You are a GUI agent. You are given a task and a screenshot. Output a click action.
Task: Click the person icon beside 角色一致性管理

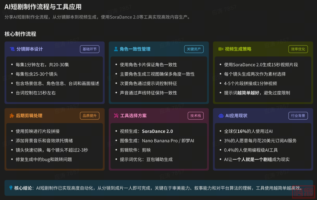point(116,49)
